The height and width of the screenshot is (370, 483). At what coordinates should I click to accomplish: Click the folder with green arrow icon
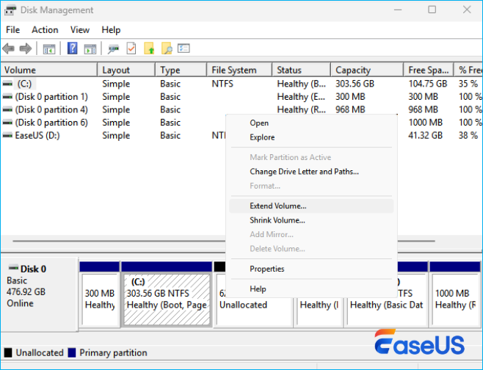pyautogui.click(x=149, y=49)
